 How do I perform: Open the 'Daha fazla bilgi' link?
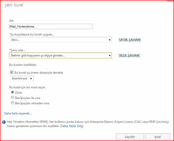click(72, 126)
